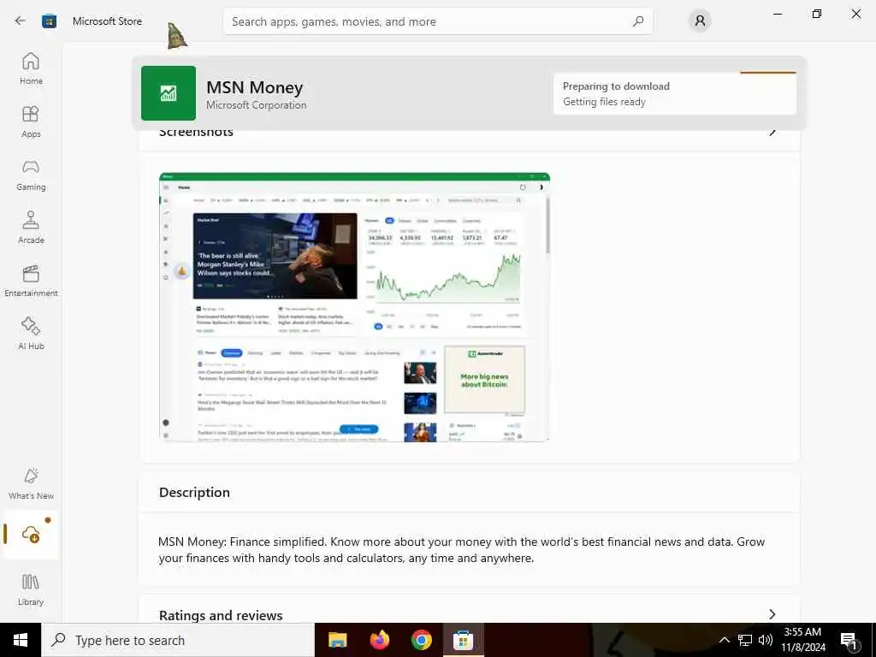Click the Getting files ready status text
Viewport: 876px width, 657px height.
(604, 102)
